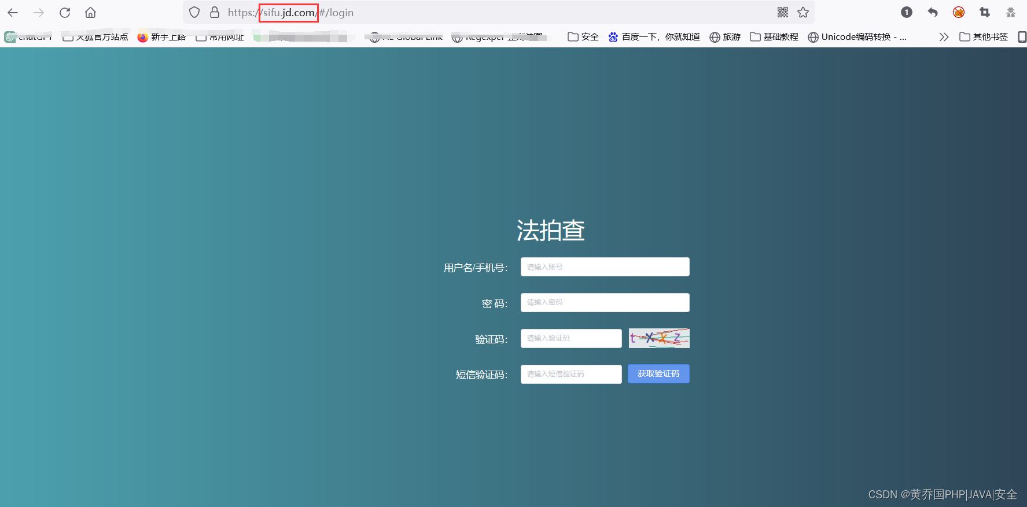Click the URL address field
The width and height of the screenshot is (1027, 507).
498,12
